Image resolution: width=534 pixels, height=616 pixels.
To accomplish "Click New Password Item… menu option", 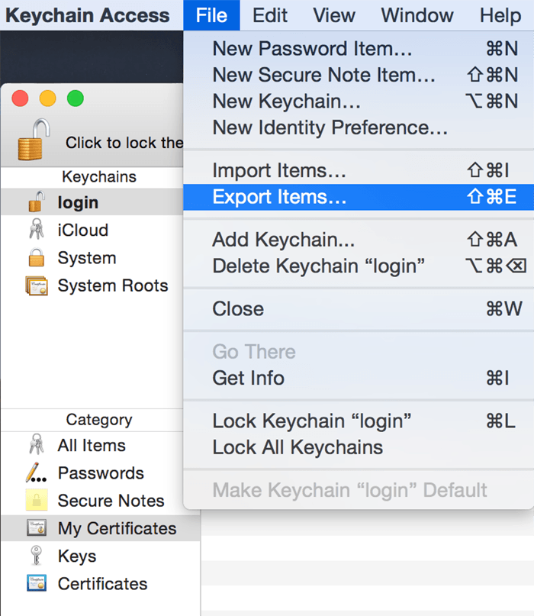I will pyautogui.click(x=312, y=49).
